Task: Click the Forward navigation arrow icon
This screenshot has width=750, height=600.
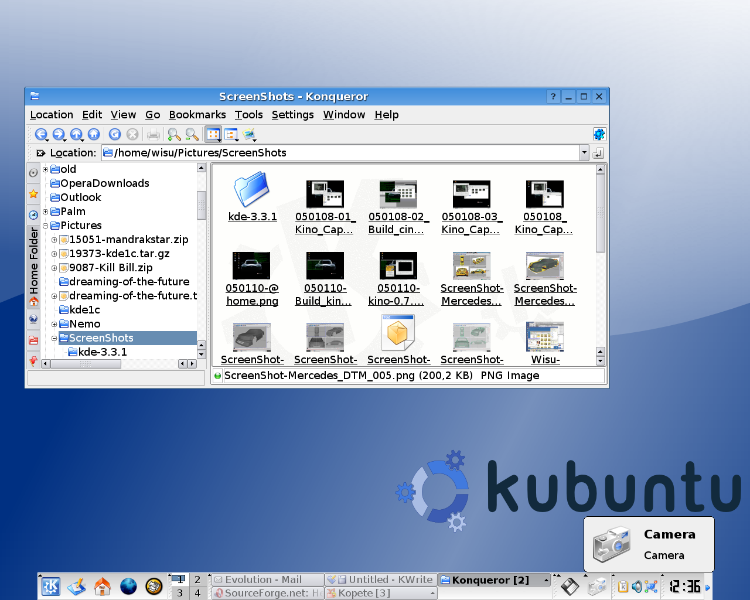Action: [x=58, y=134]
